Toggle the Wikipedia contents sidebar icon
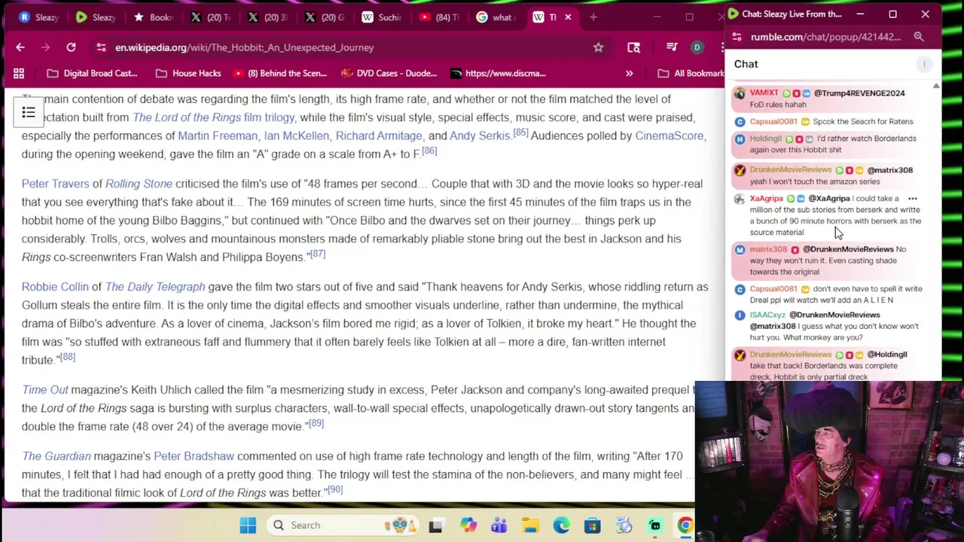 coord(28,113)
